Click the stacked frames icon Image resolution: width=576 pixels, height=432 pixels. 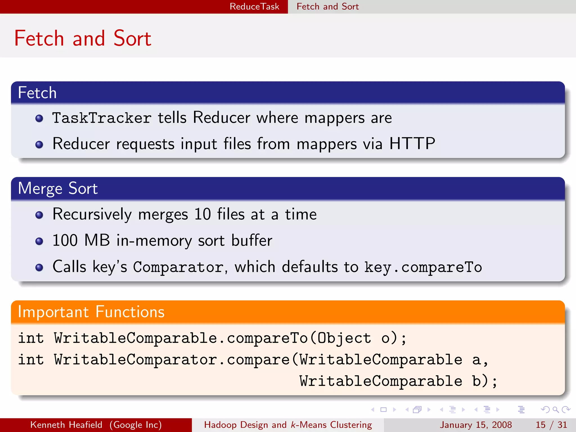[417, 409]
